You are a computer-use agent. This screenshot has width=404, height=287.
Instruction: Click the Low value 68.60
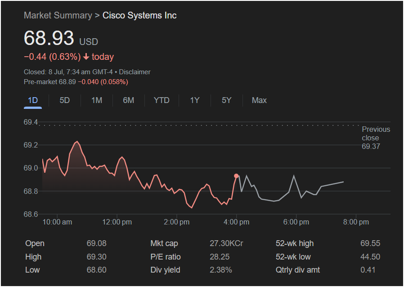(97, 270)
